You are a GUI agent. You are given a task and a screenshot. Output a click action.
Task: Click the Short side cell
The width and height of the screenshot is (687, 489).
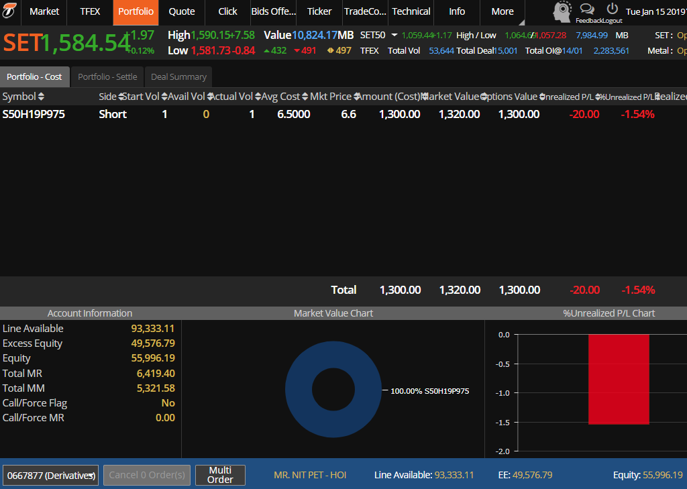pos(113,114)
